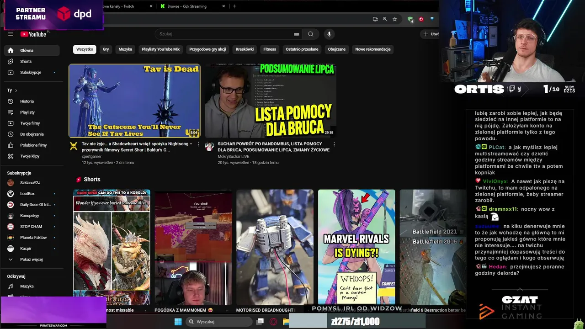Open the on-screen keyboard icon in search box
This screenshot has height=329, width=585.
coord(297,34)
